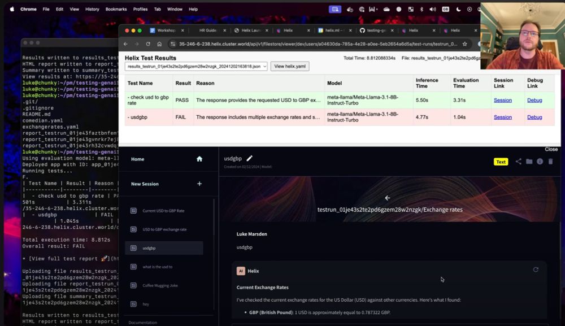Image resolution: width=565 pixels, height=326 pixels.
Task: Click the Documentation link at the sidebar bottom
Action: (143, 323)
